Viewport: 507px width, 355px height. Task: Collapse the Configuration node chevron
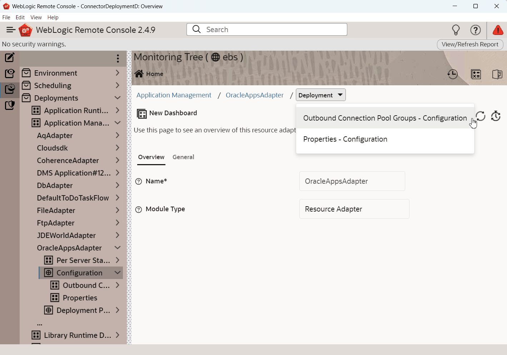tap(117, 273)
